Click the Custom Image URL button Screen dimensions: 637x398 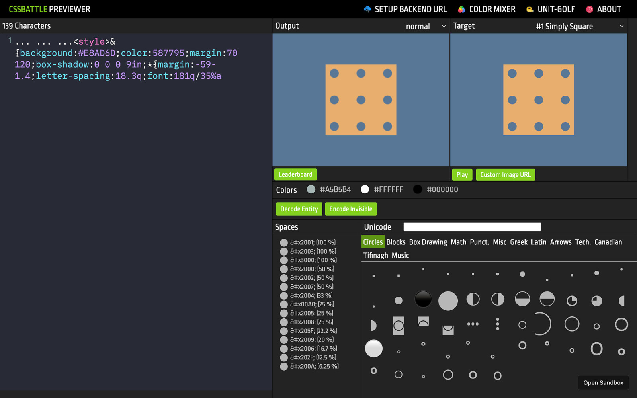[x=506, y=174]
